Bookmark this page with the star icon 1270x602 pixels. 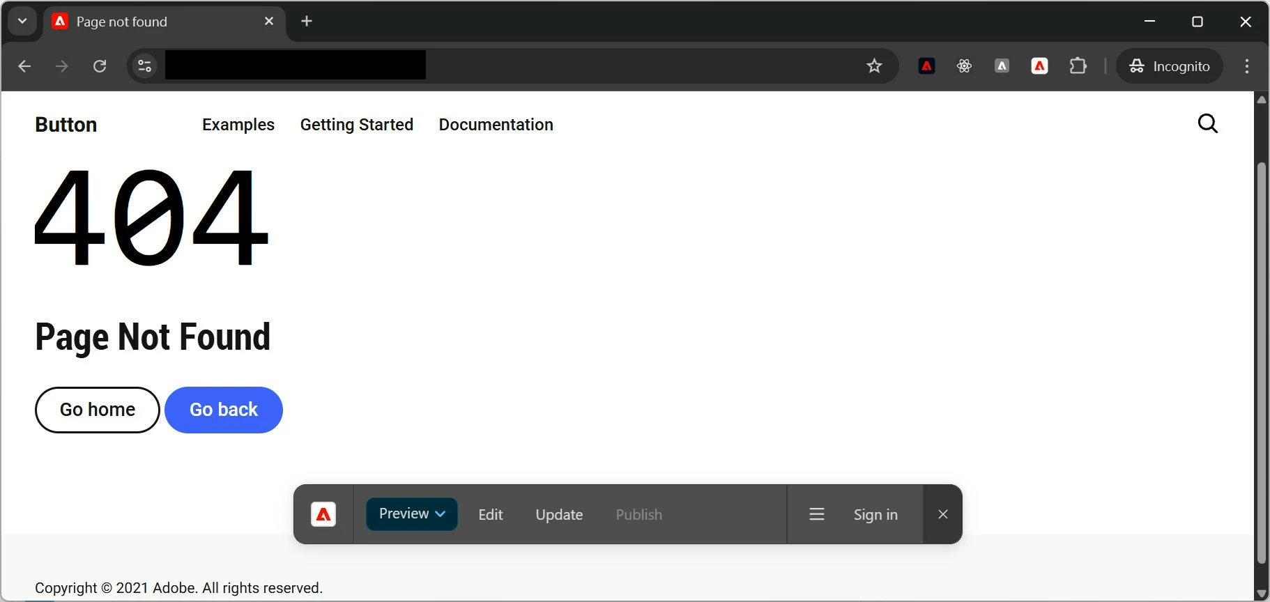pos(874,66)
